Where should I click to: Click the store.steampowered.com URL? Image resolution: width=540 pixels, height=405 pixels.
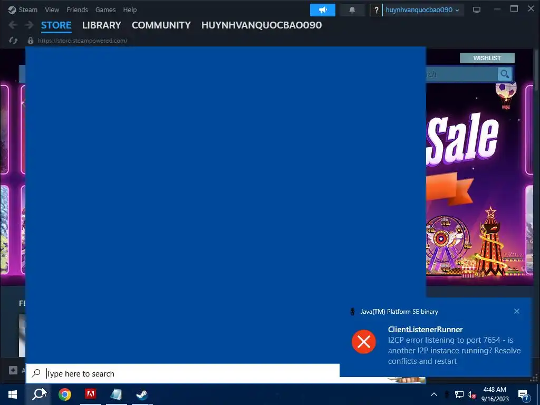(82, 41)
